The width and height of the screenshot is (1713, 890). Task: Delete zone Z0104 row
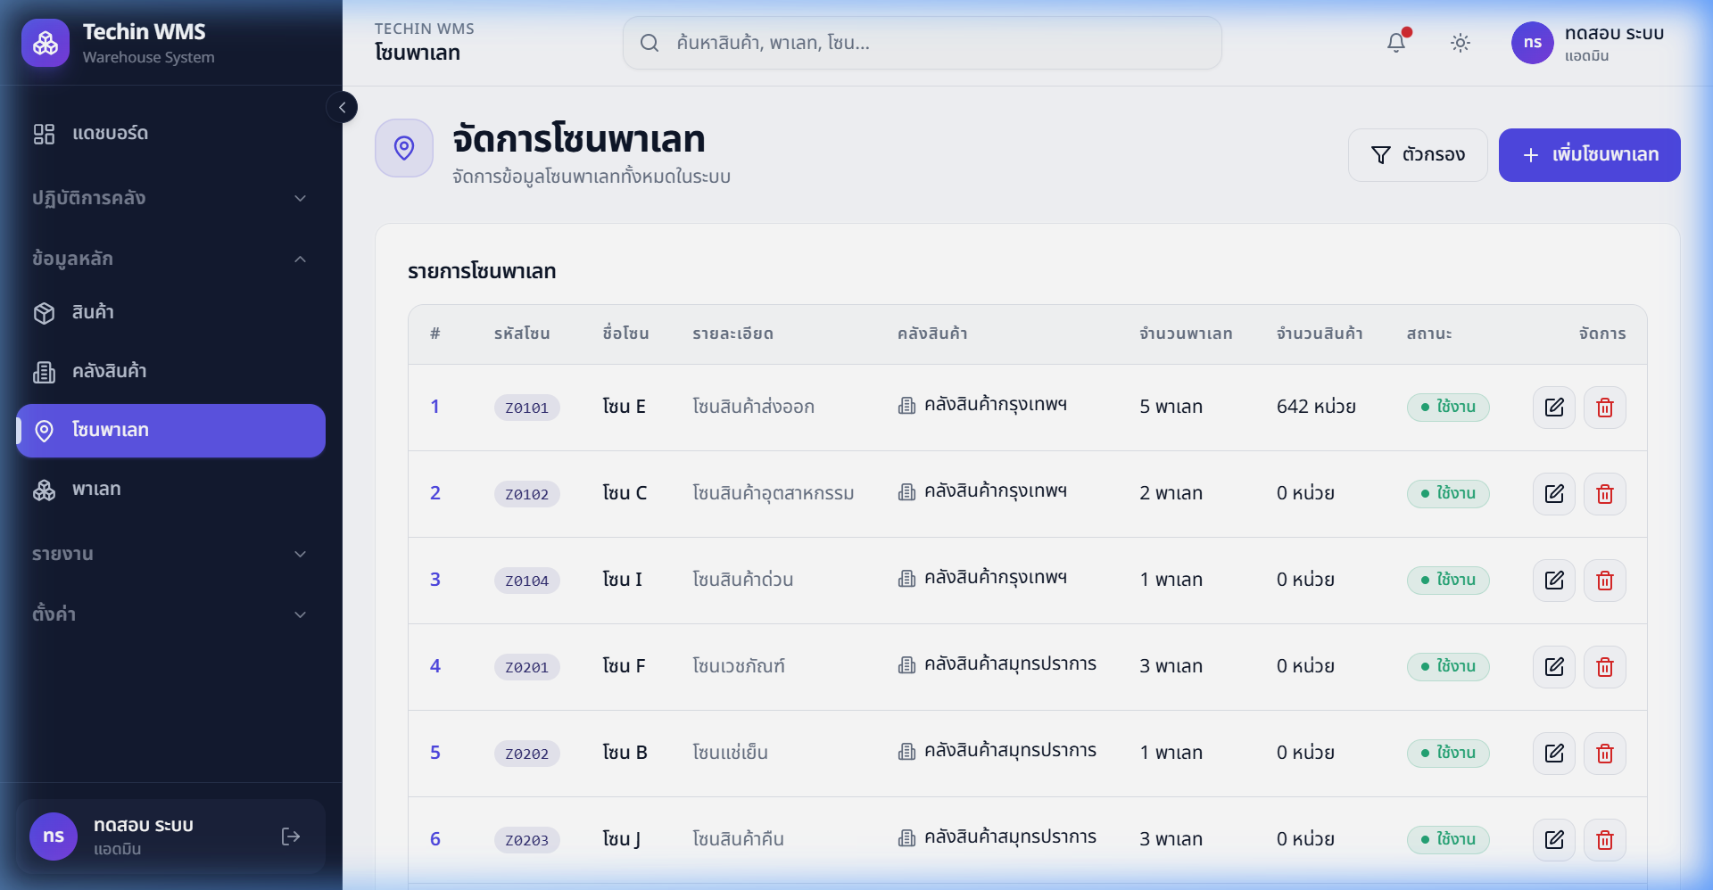[1605, 581]
